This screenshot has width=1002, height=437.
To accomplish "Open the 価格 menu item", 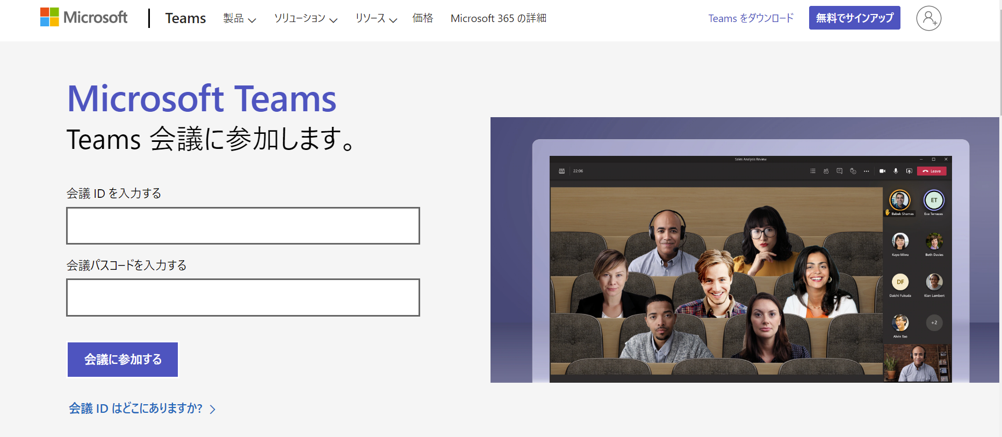I will (423, 18).
